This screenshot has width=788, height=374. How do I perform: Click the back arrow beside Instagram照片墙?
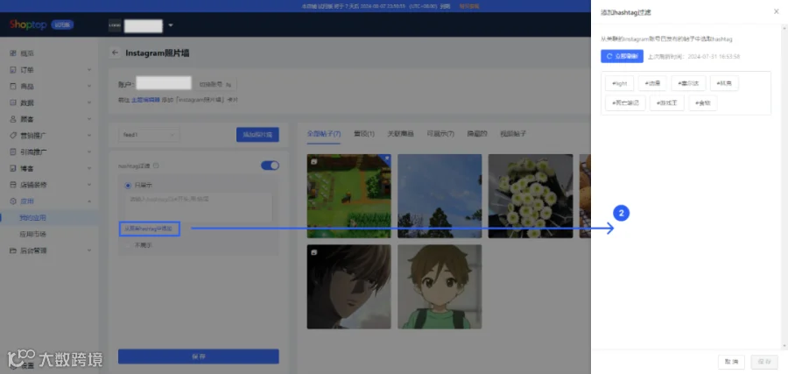click(x=115, y=53)
